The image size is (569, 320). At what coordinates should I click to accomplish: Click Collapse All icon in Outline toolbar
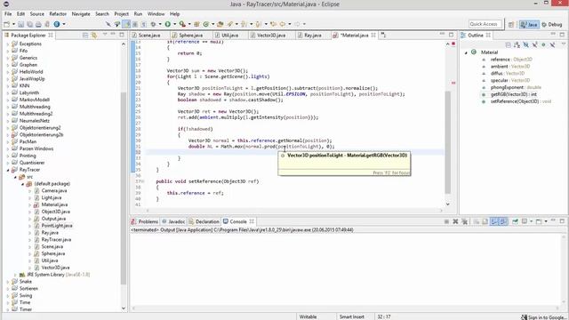click(x=508, y=44)
